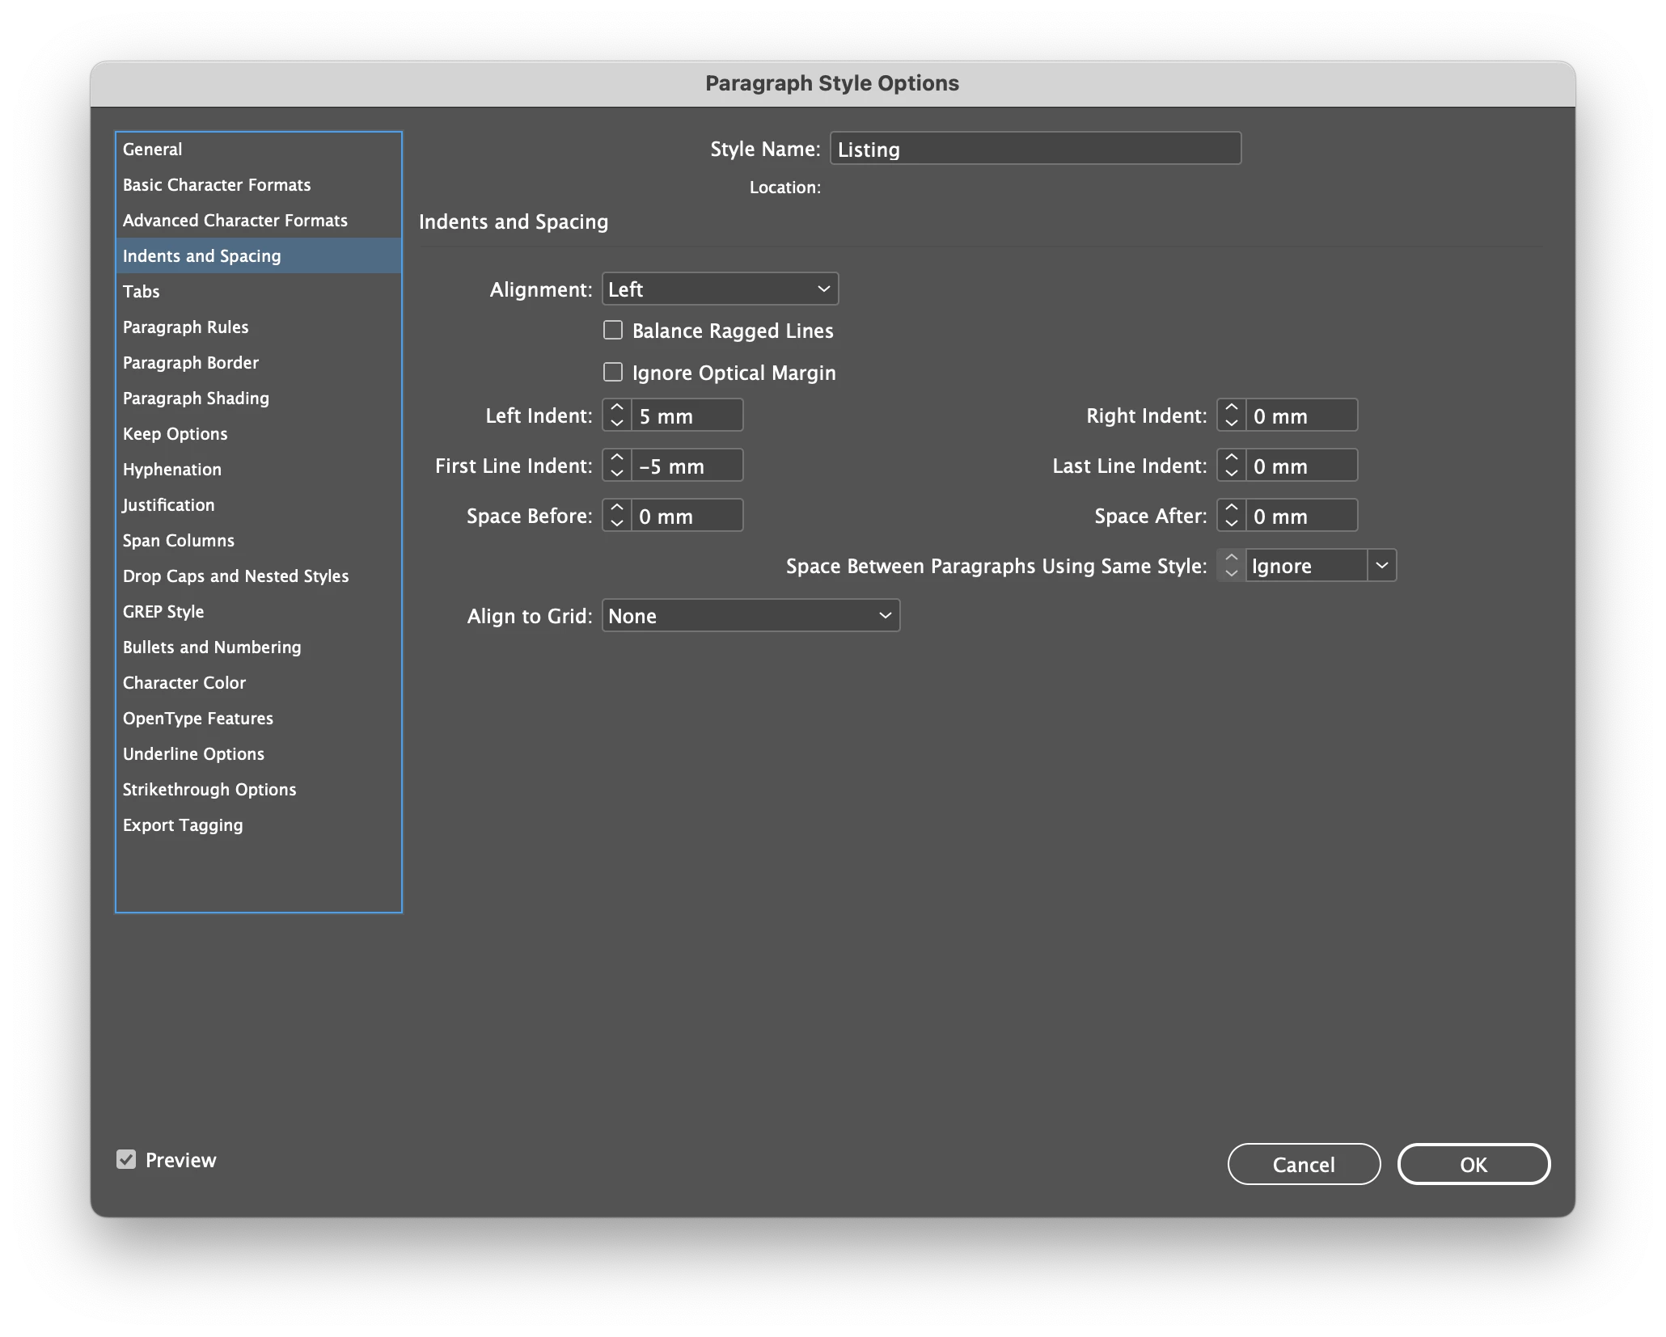The width and height of the screenshot is (1666, 1337).
Task: Click into the Style Name field
Action: 1034,149
